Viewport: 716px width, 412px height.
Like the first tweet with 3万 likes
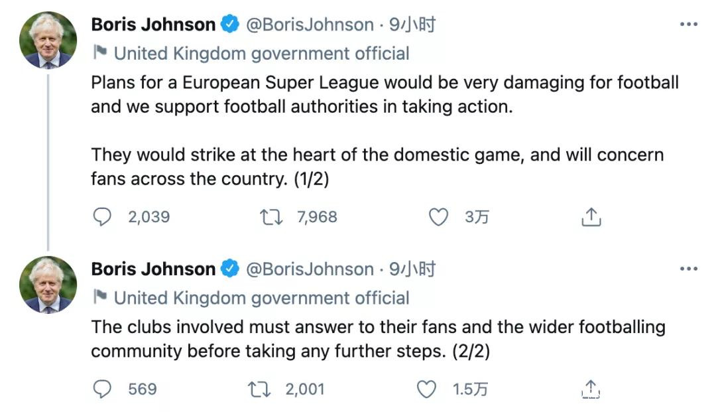pos(438,217)
